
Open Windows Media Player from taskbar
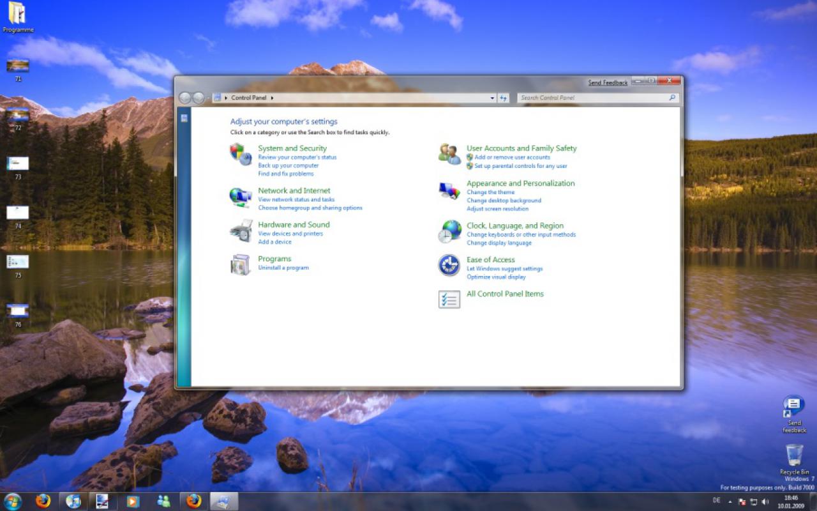tap(133, 501)
